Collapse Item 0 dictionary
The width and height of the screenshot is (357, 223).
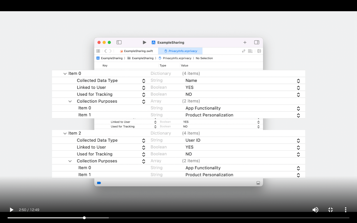click(65, 74)
